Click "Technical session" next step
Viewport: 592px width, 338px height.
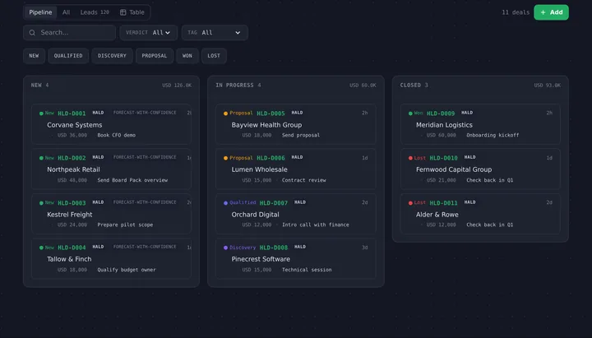tap(307, 270)
